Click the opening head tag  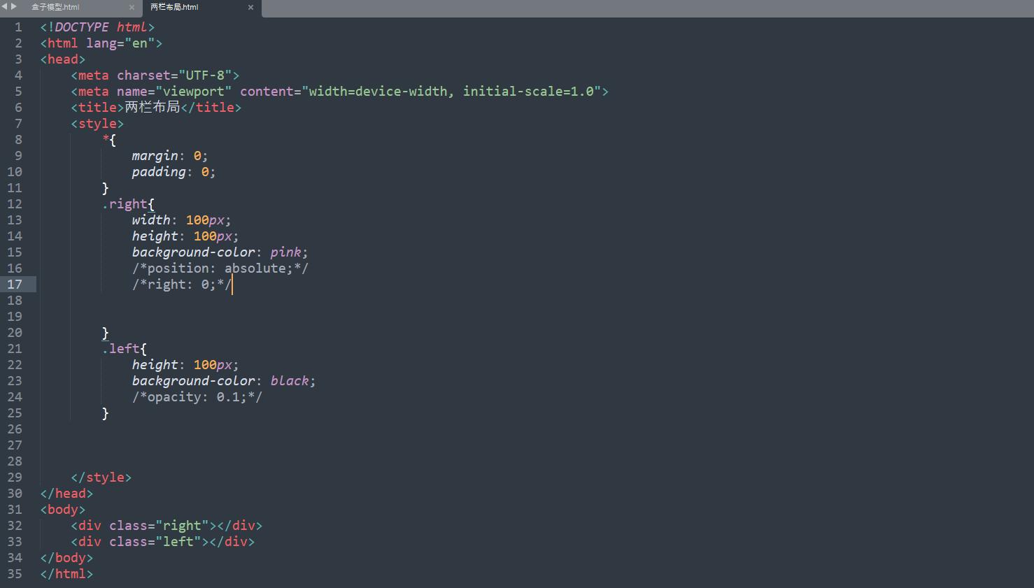point(63,59)
